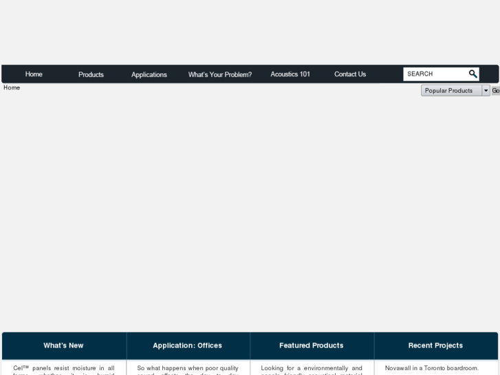Select the Application: Offices panel header
Image resolution: width=500 pixels, height=375 pixels.
click(188, 345)
